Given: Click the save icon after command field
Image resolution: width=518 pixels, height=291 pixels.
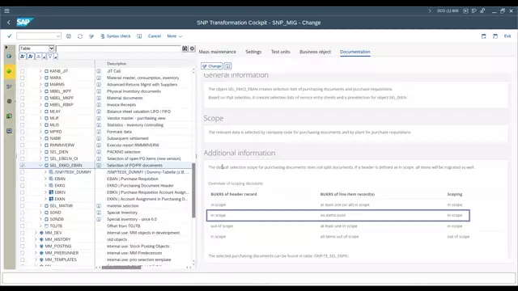Looking at the screenshot, I should (69, 36).
